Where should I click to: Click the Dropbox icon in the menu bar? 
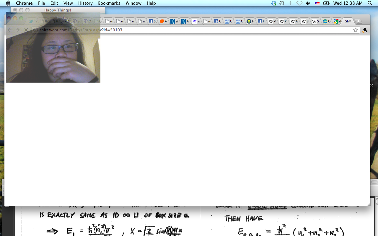pyautogui.click(x=274, y=3)
